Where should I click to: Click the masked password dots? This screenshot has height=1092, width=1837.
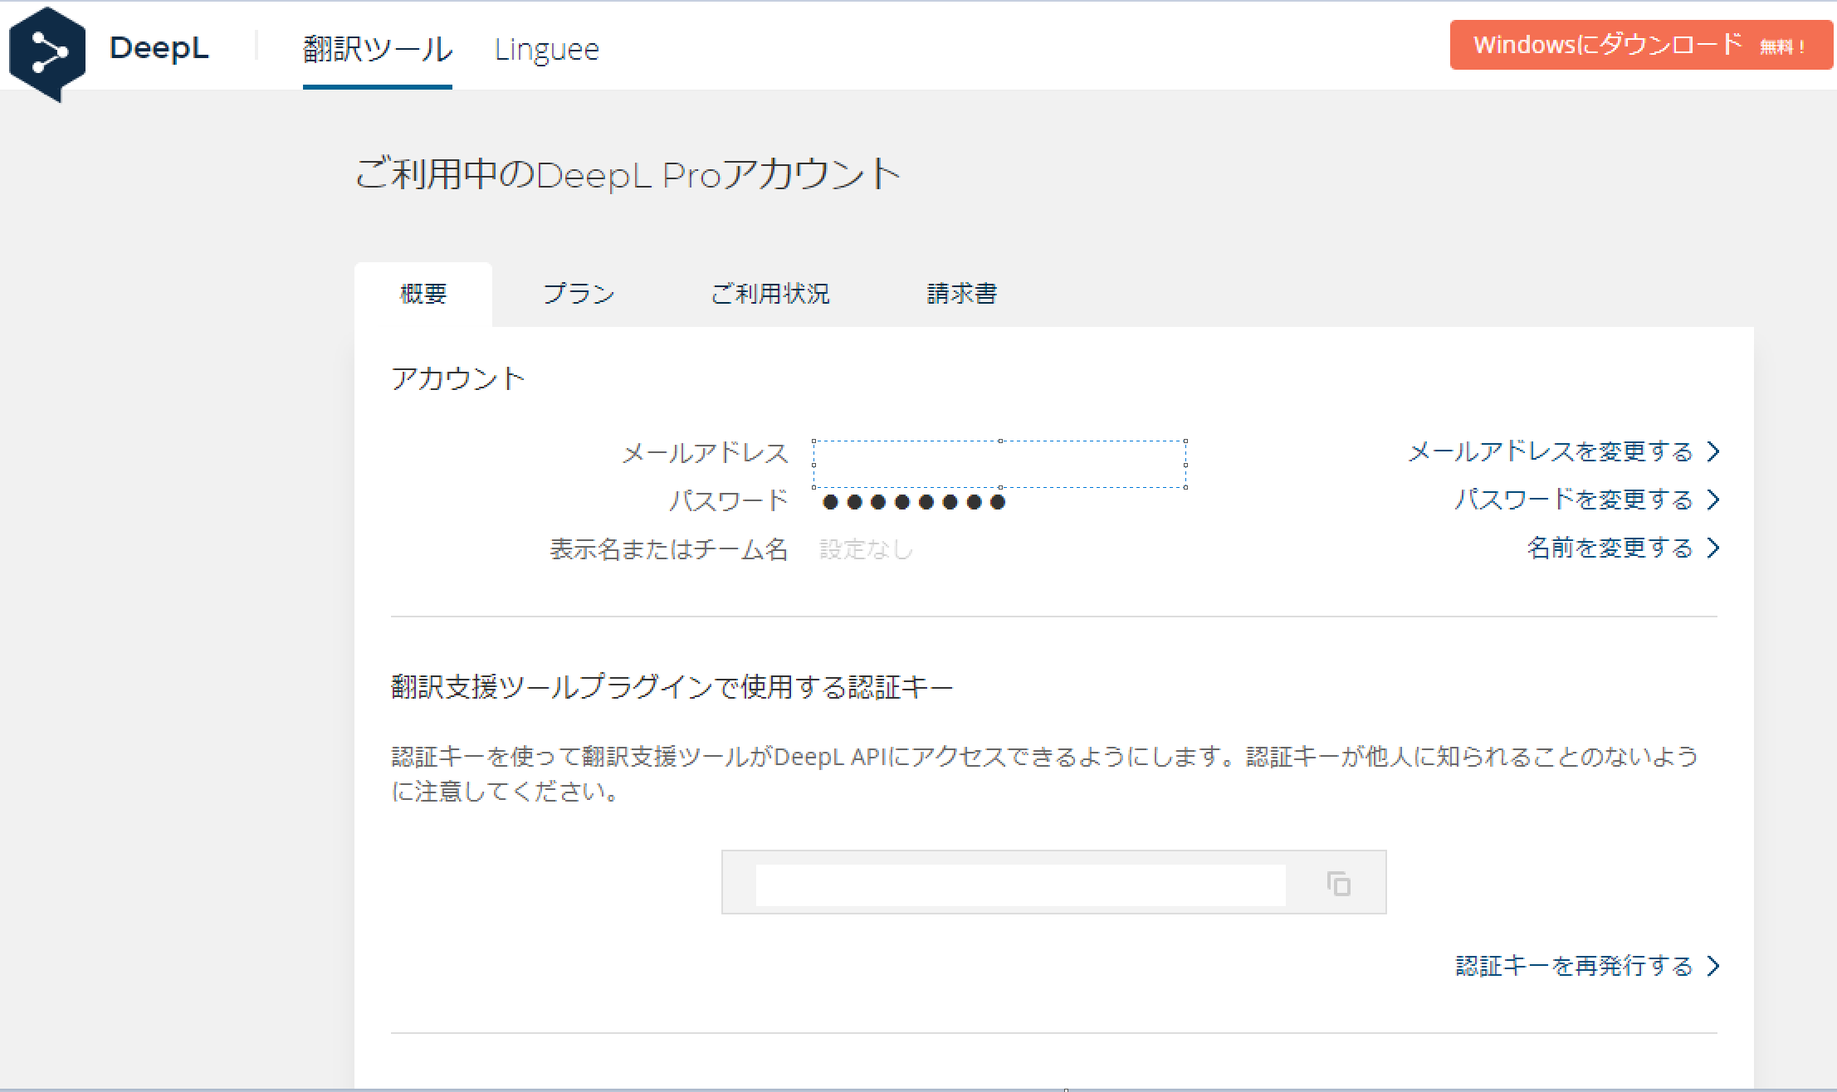tap(911, 501)
